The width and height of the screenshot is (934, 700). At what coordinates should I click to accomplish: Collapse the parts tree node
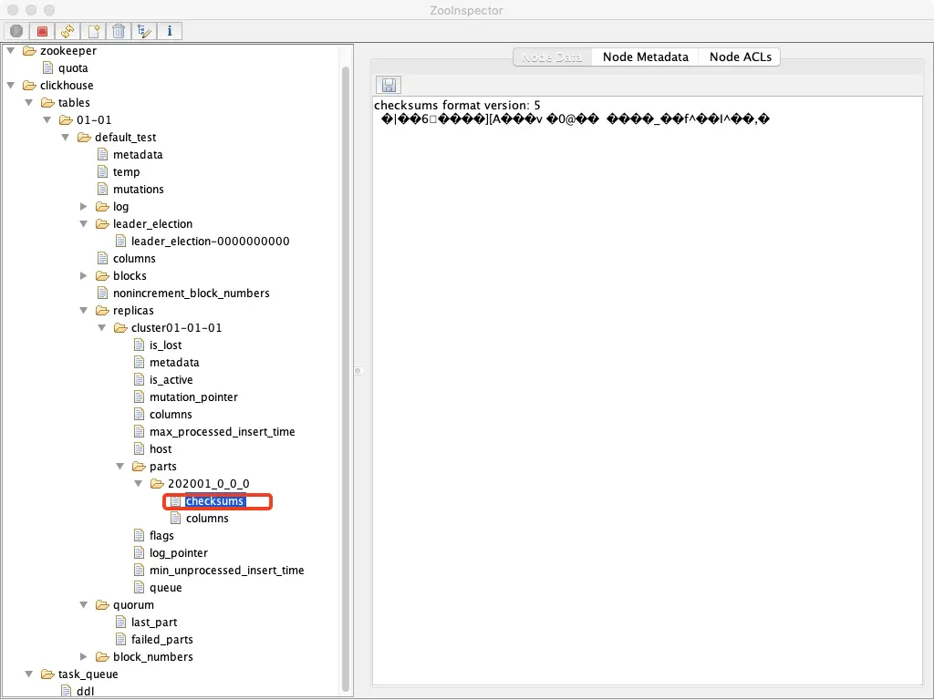[120, 466]
